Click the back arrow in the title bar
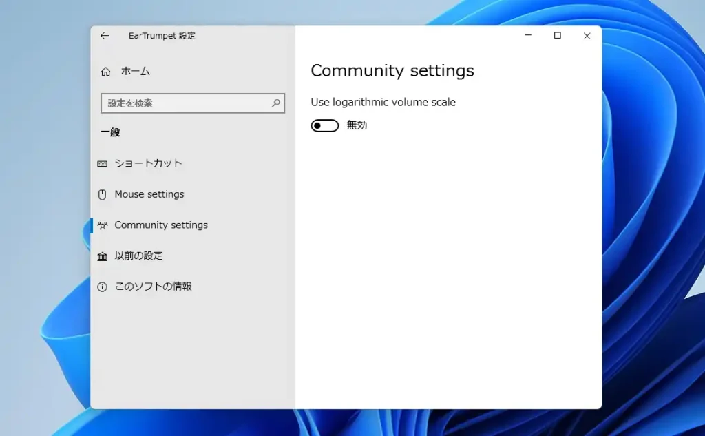The image size is (705, 436). click(104, 36)
